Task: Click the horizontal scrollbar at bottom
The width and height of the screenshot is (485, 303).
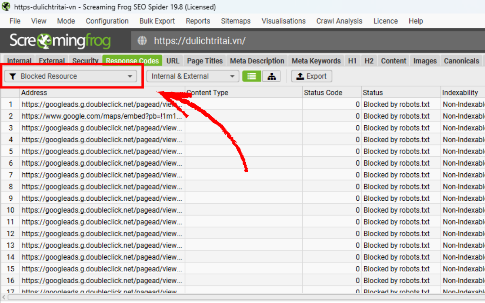Action: 242,298
